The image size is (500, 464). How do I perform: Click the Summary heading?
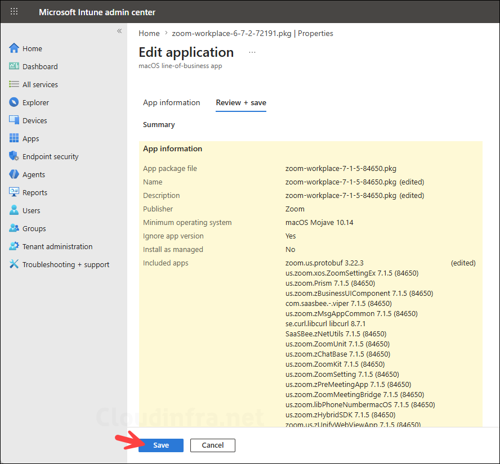159,124
